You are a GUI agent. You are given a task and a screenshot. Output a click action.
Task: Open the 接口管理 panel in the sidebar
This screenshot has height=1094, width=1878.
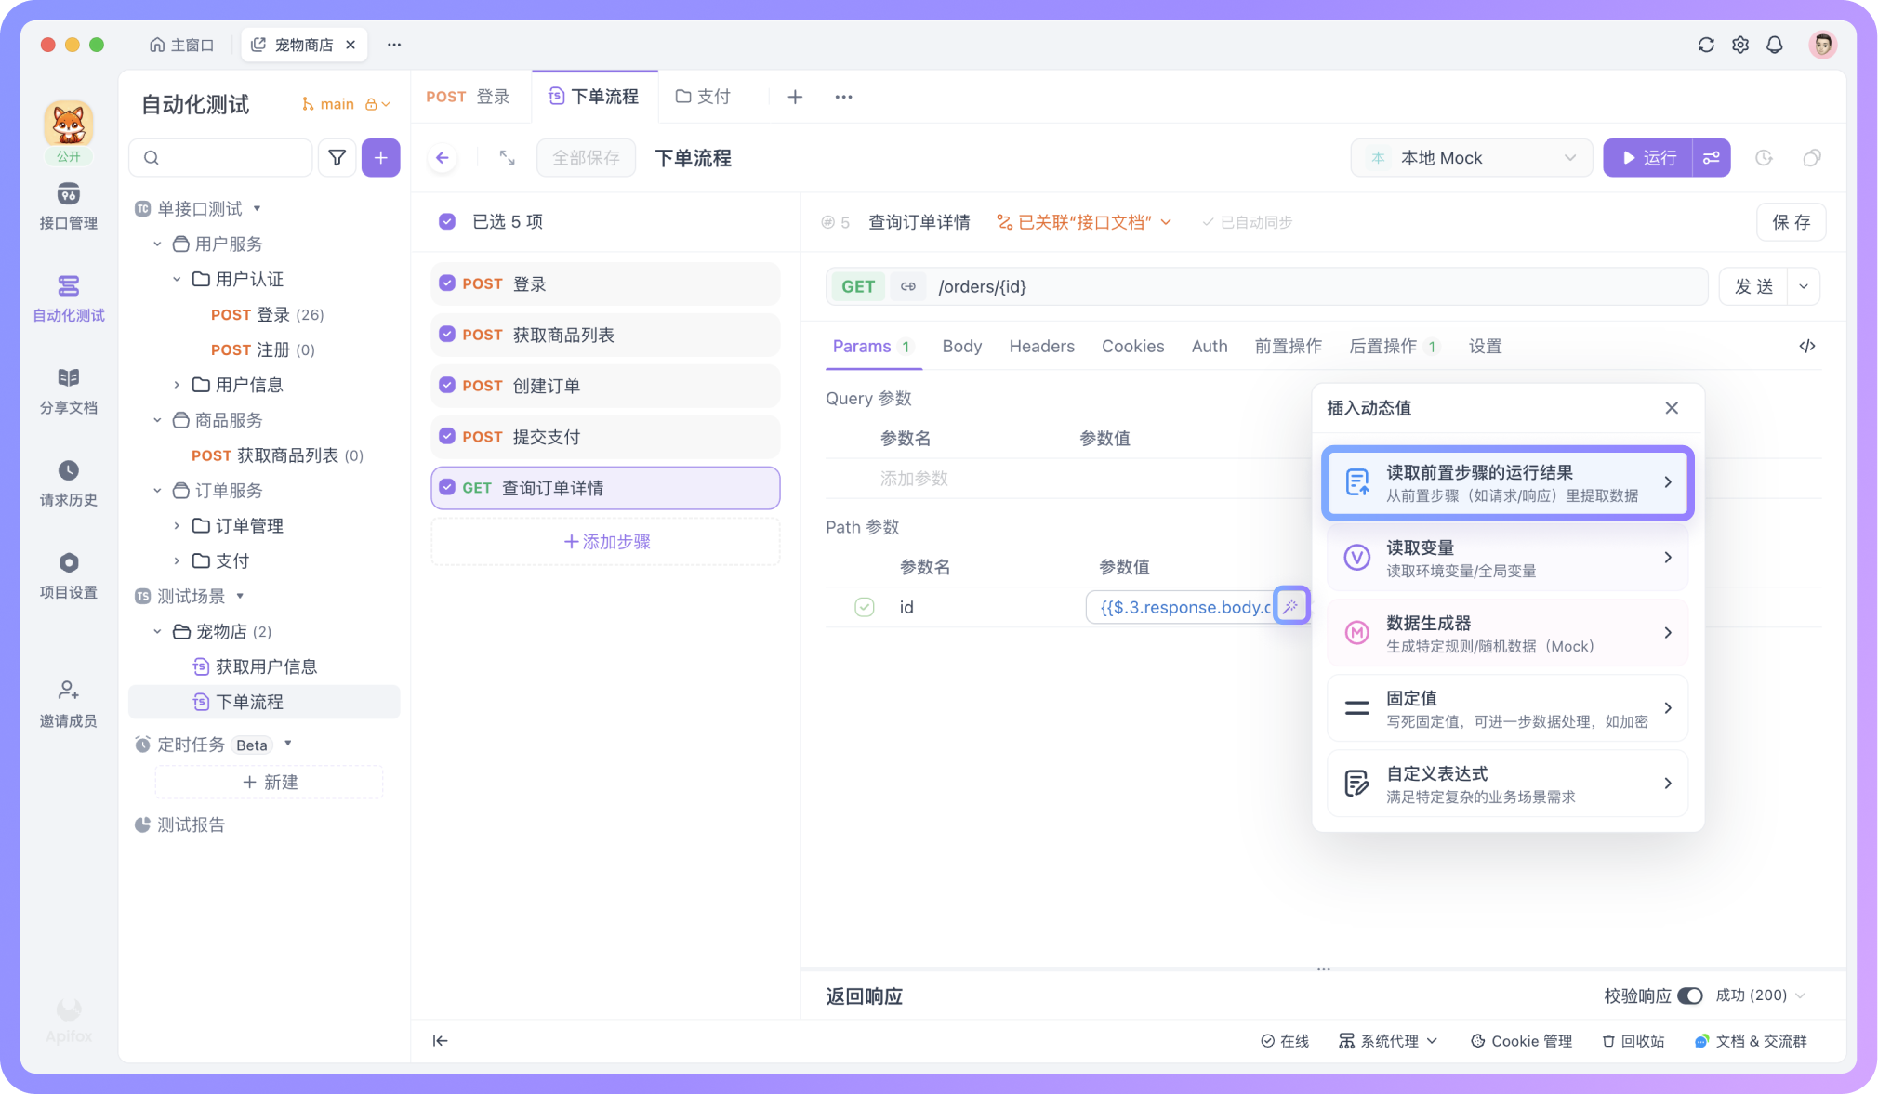point(68,206)
